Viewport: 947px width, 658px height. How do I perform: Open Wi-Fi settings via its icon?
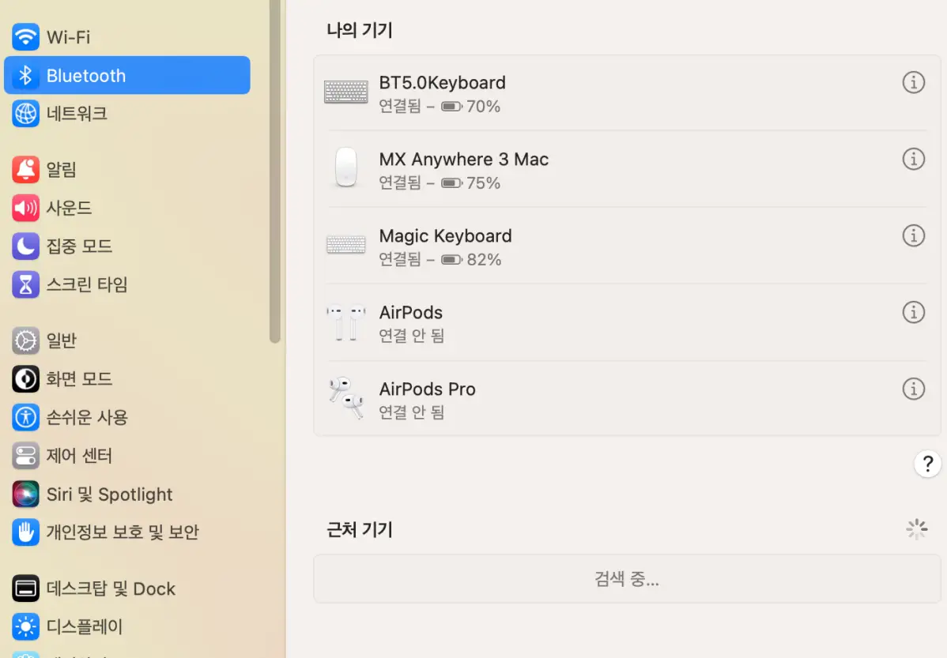click(25, 37)
